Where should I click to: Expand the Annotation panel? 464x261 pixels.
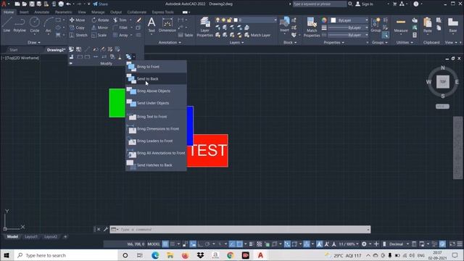(170, 43)
